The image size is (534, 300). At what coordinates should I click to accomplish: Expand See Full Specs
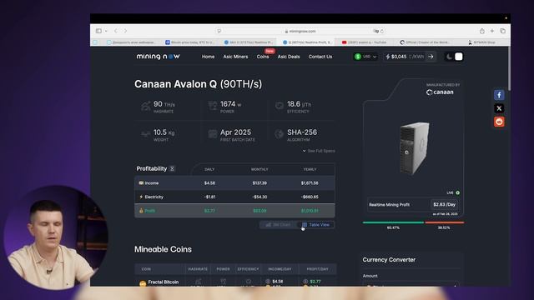[319, 151]
